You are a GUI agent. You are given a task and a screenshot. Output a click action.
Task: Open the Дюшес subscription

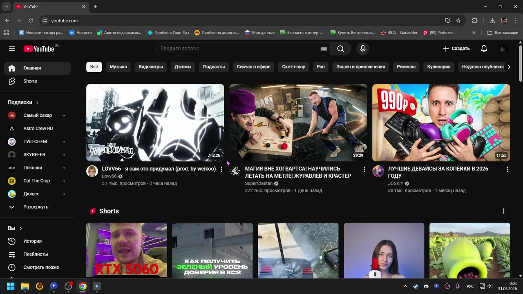(38, 194)
